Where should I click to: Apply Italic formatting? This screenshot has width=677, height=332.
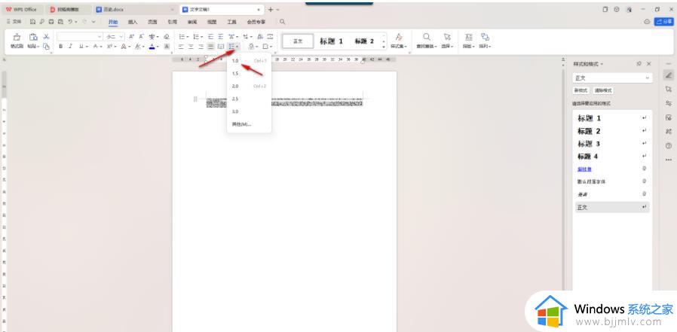pyautogui.click(x=70, y=46)
